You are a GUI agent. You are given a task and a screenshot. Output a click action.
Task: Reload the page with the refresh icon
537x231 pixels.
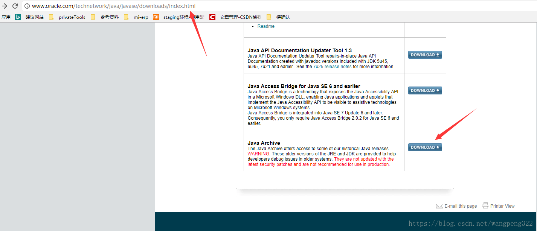(x=15, y=6)
